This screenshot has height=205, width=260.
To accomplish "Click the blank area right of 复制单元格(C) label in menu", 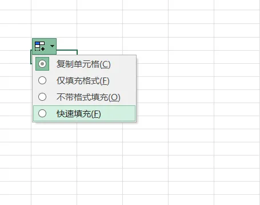I will tap(123, 64).
